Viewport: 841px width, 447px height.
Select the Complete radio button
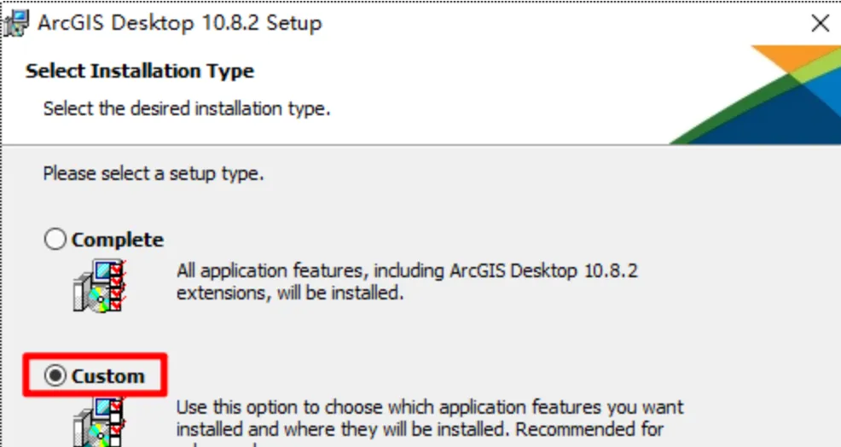(x=55, y=240)
